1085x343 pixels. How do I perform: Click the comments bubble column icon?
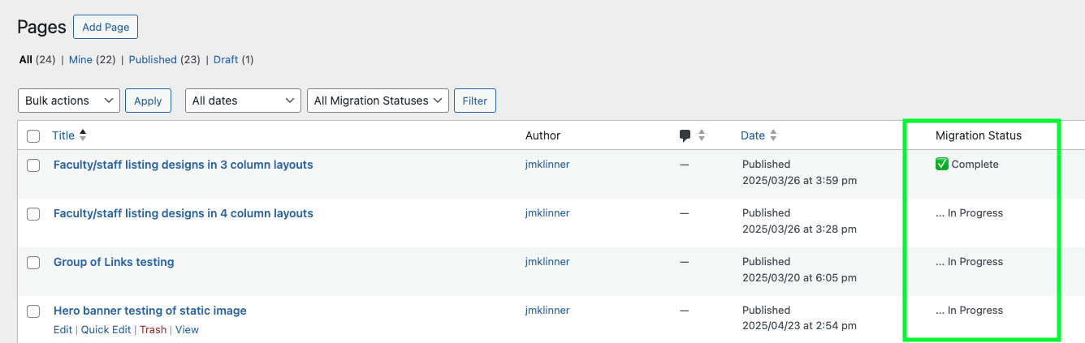[685, 135]
